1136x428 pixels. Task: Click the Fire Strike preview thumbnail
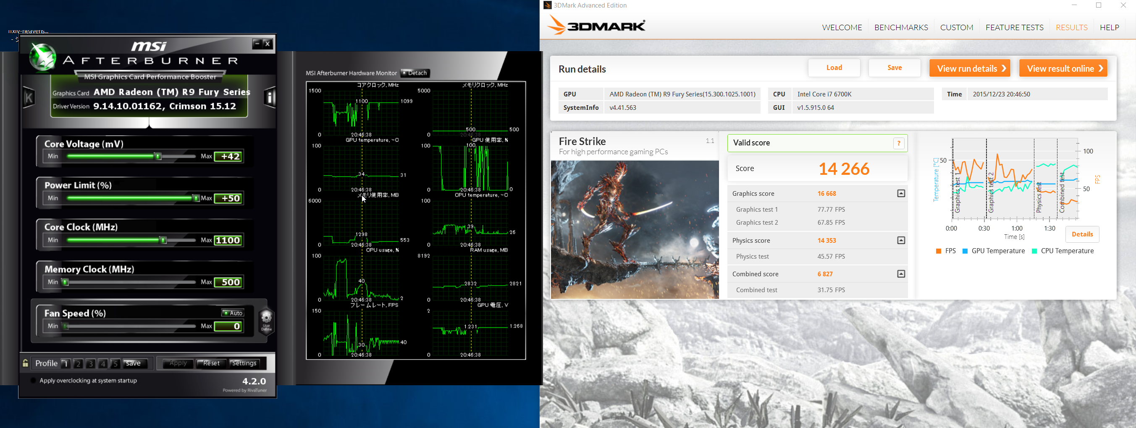pyautogui.click(x=635, y=230)
